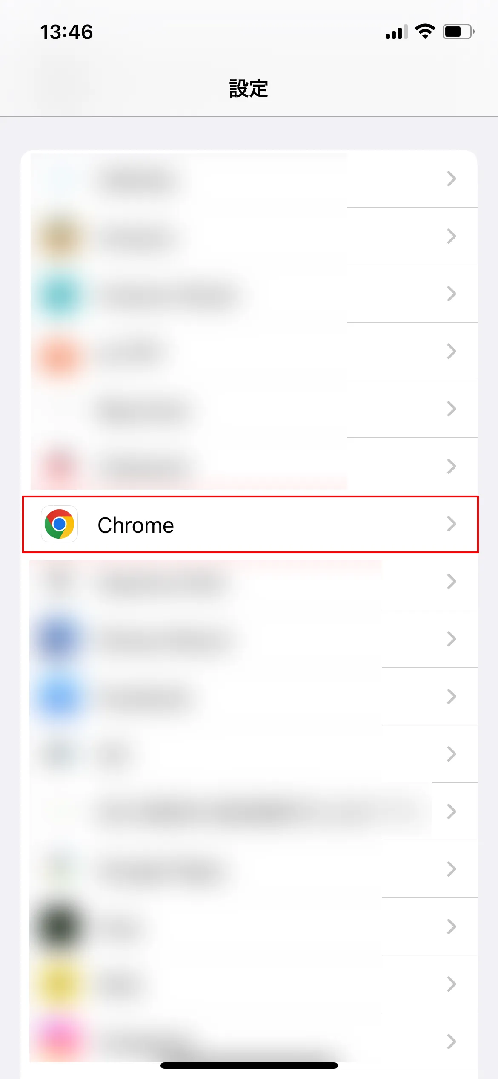Tap the cellular signal bars icon
The image size is (498, 1079).
point(396,32)
